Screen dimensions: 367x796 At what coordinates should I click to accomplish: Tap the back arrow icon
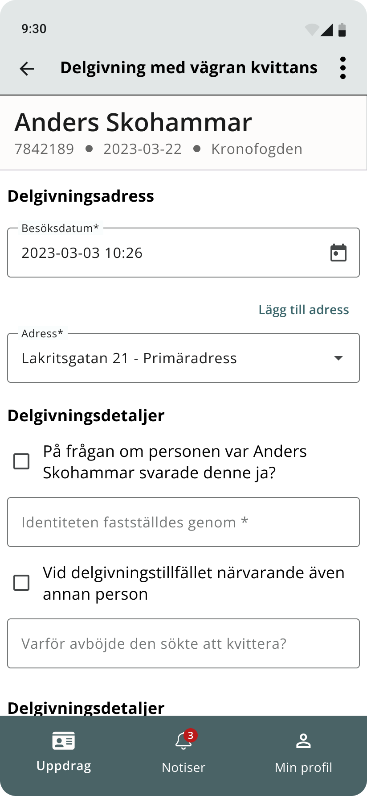(27, 68)
